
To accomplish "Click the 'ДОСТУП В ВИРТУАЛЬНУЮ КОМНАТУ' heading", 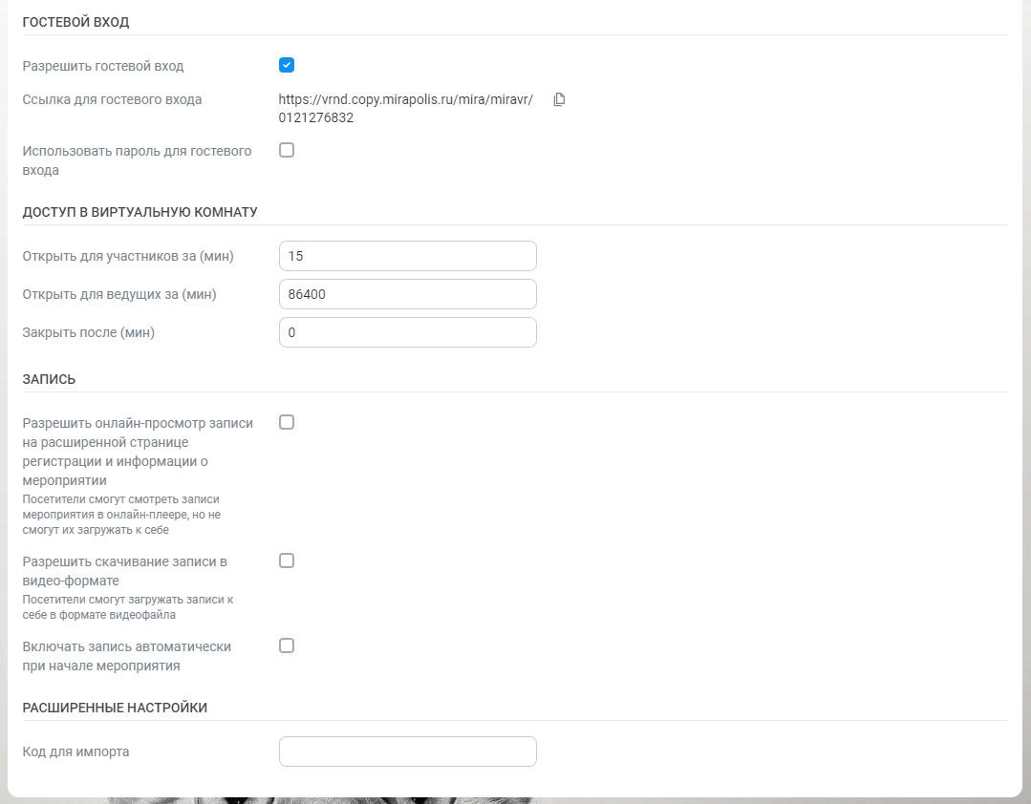I will pos(140,212).
